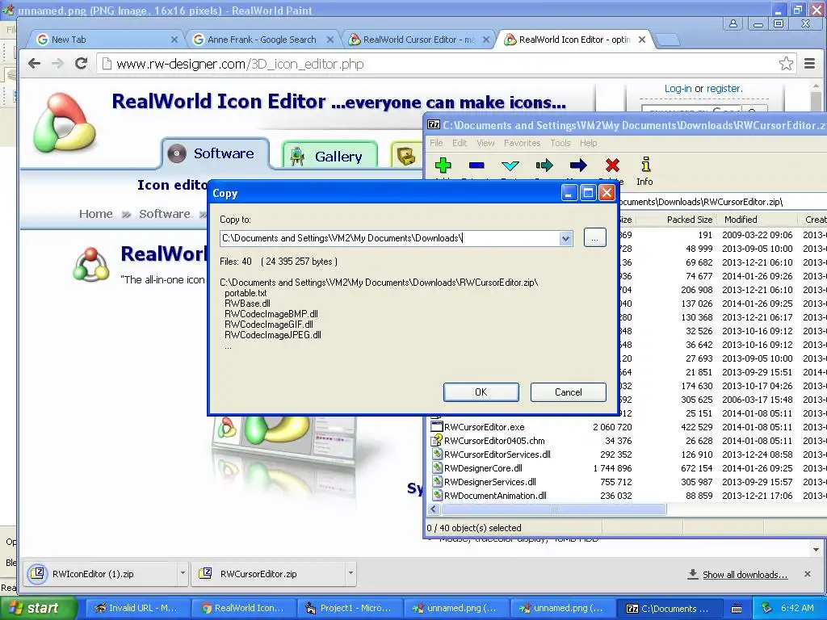This screenshot has width=827, height=620.
Task: Open RWIconEditor (1).zip download options arrow
Action: (x=183, y=573)
